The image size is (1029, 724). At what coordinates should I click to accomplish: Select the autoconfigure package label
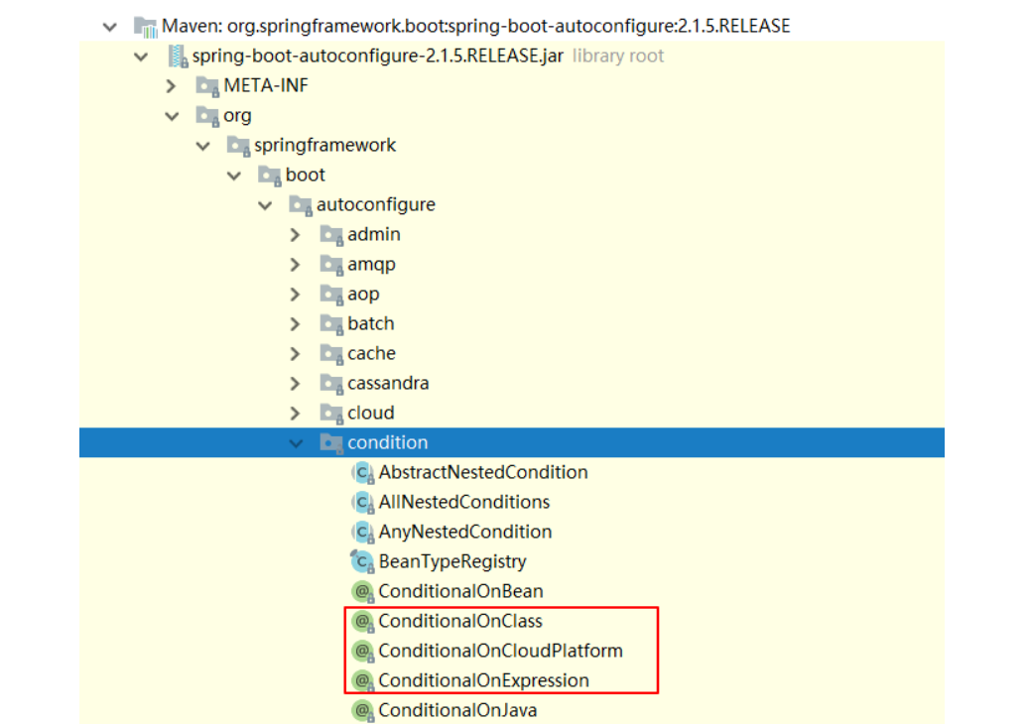pyautogui.click(x=375, y=205)
